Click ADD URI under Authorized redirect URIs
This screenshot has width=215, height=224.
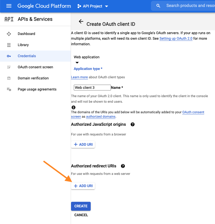(83, 186)
